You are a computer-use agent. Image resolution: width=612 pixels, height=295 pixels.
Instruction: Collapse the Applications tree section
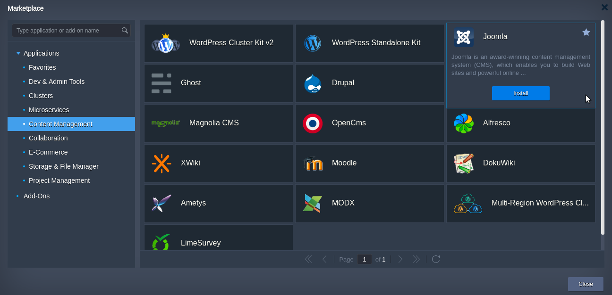pos(18,53)
